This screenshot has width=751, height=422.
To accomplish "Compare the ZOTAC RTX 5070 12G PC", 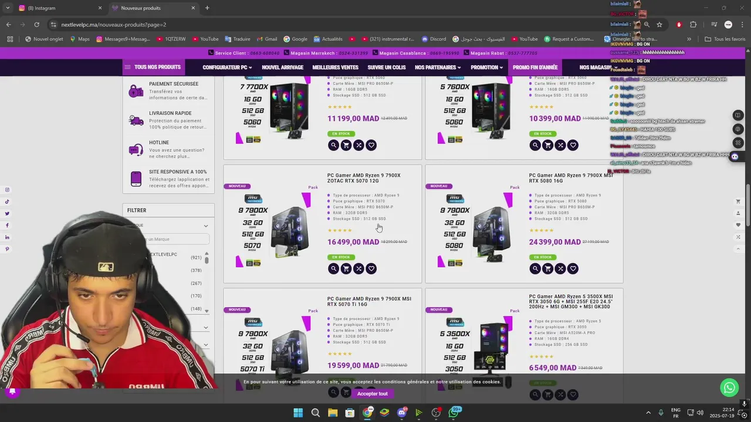I will (x=358, y=268).
